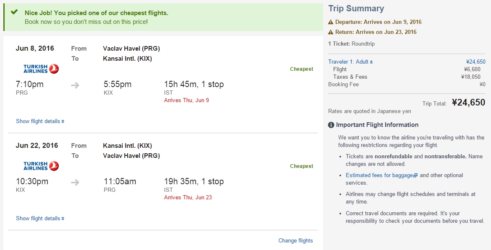Expand flight details for Jun 8 flight
The width and height of the screenshot is (491, 250).
coord(40,121)
